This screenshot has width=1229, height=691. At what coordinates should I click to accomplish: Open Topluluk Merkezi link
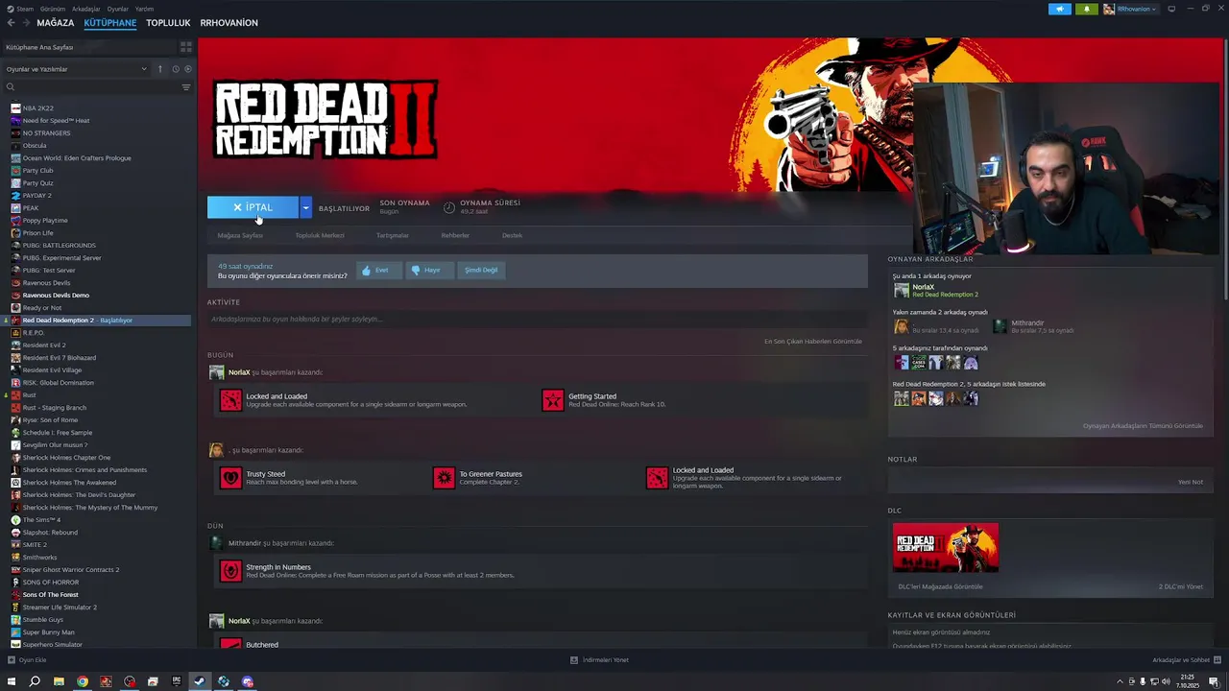point(320,235)
